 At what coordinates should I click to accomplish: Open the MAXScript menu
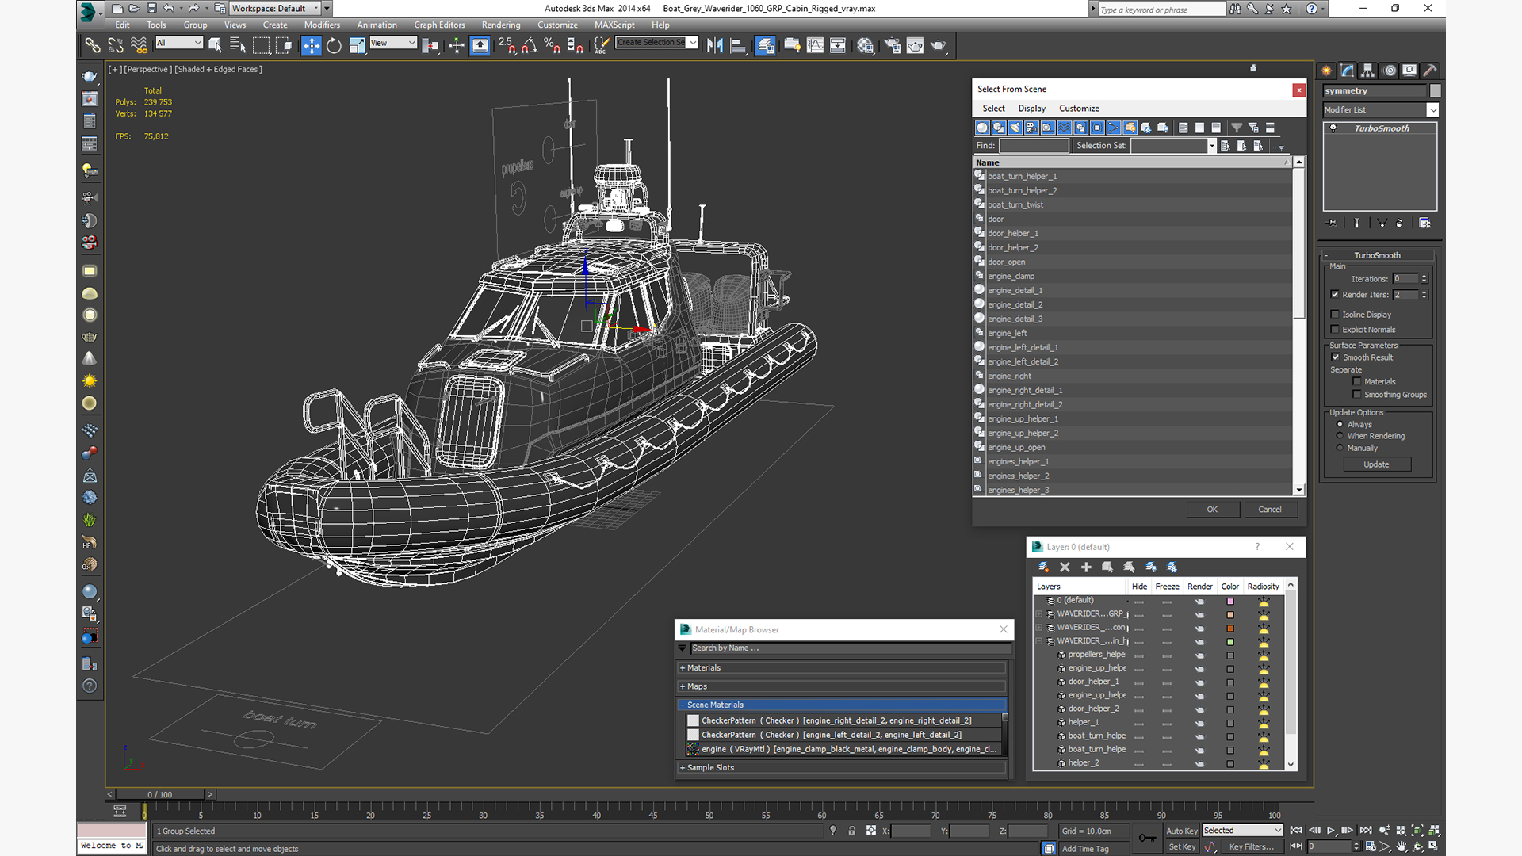coord(614,25)
